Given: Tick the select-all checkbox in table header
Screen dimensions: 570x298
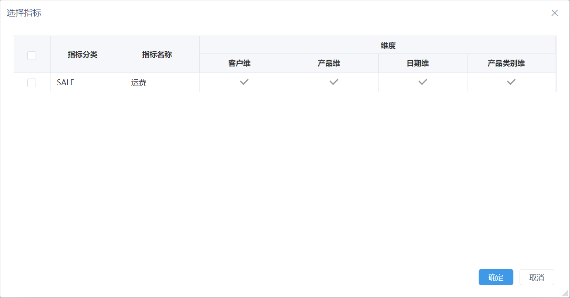Looking at the screenshot, I should click(31, 55).
